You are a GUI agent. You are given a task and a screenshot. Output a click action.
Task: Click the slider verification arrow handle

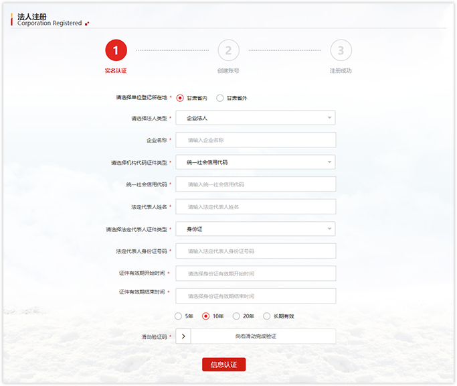pyautogui.click(x=183, y=336)
